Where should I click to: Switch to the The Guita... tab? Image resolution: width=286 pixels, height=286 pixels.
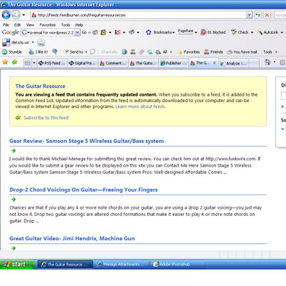[144, 63]
